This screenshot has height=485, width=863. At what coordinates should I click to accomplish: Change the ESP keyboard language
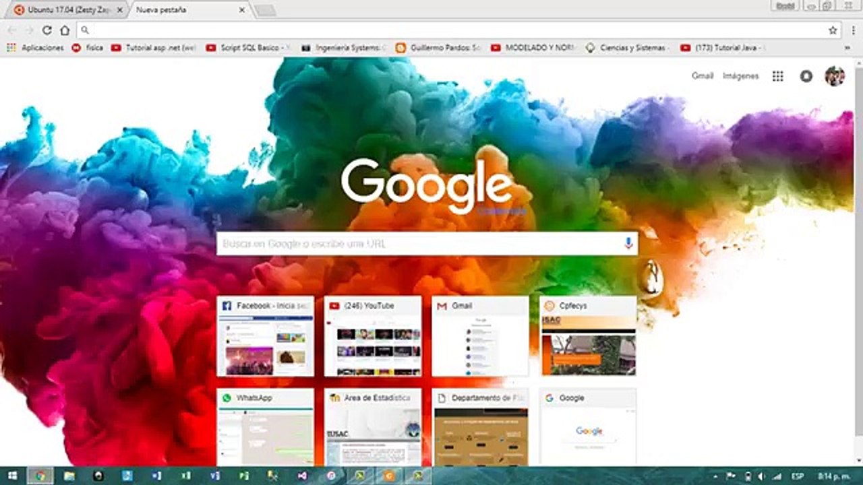(797, 476)
